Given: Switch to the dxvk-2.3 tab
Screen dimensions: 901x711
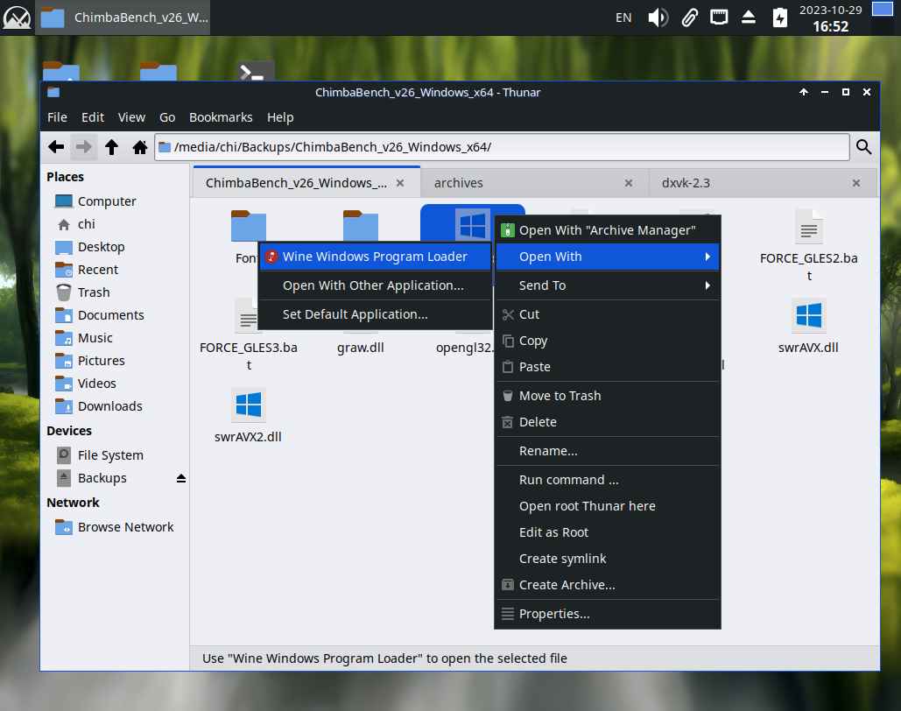Looking at the screenshot, I should coord(763,183).
